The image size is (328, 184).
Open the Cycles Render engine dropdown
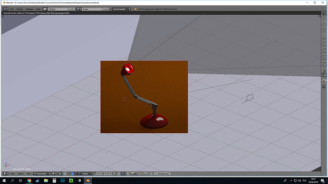coord(121,9)
